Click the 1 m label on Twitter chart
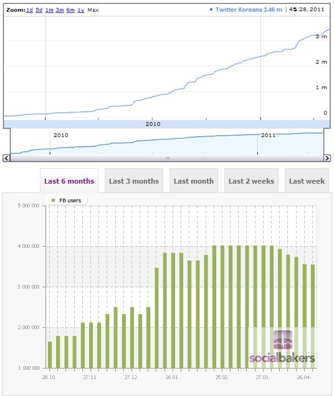 point(321,87)
